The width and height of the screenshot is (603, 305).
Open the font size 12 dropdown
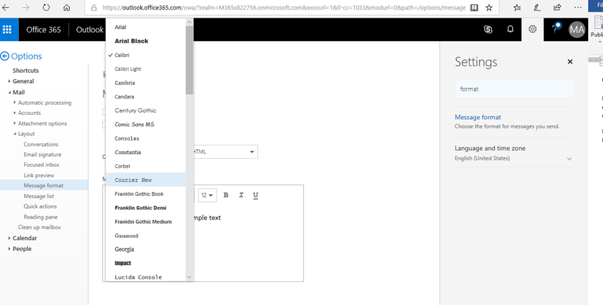pos(207,195)
